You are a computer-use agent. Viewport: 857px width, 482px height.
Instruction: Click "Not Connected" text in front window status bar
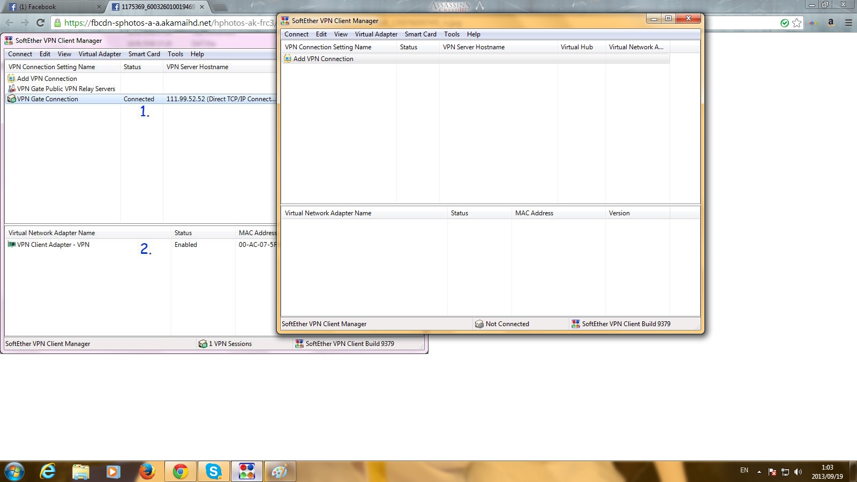[x=507, y=324]
